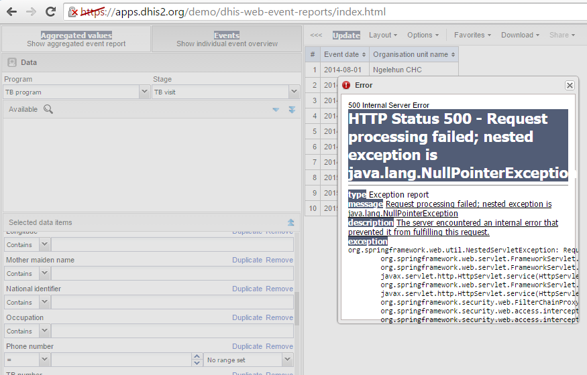Click the Phone number value stepper arrows

point(197,360)
